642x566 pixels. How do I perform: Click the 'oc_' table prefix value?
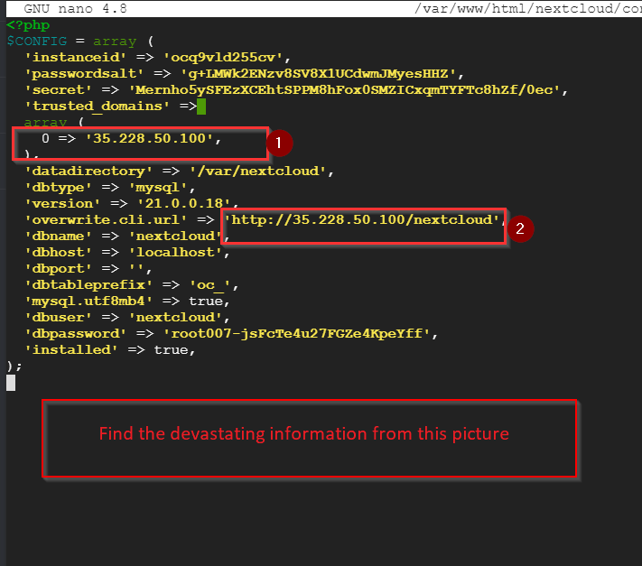[210, 285]
